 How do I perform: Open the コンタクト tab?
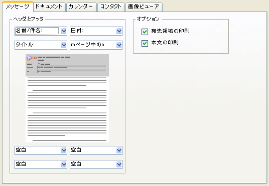[111, 7]
